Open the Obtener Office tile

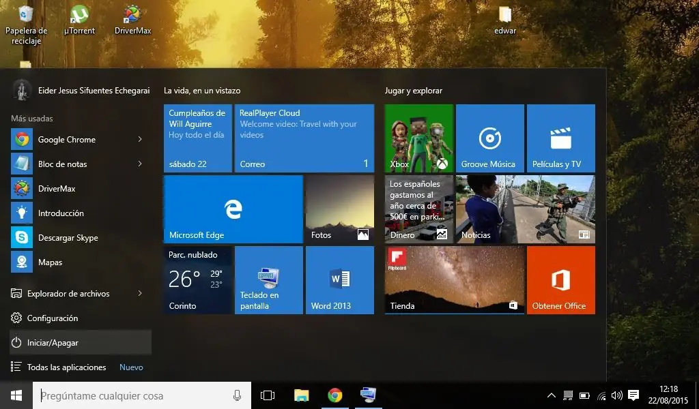point(561,280)
